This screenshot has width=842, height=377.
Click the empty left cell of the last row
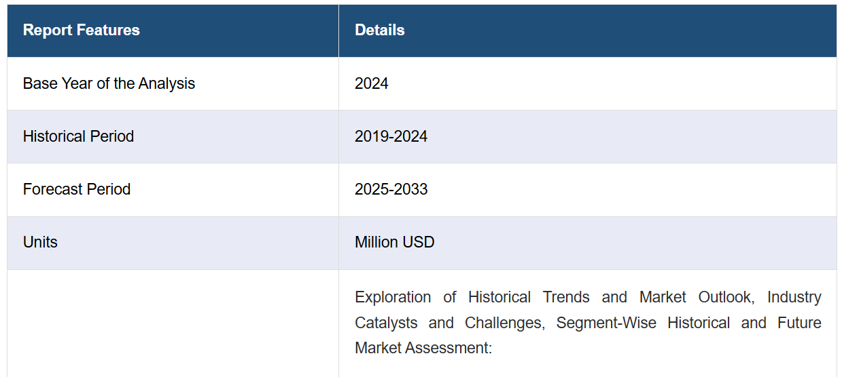[x=173, y=323]
